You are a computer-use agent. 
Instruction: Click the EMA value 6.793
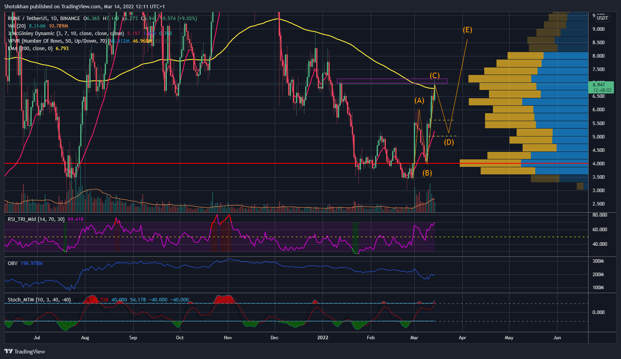click(62, 49)
